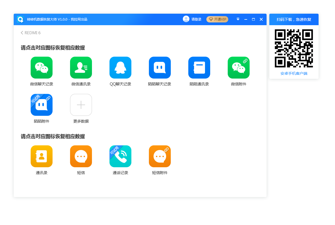Maximize the recovery app window
The width and height of the screenshot is (335, 225).
tap(253, 19)
